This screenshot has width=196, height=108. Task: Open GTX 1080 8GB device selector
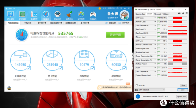coord(150,90)
